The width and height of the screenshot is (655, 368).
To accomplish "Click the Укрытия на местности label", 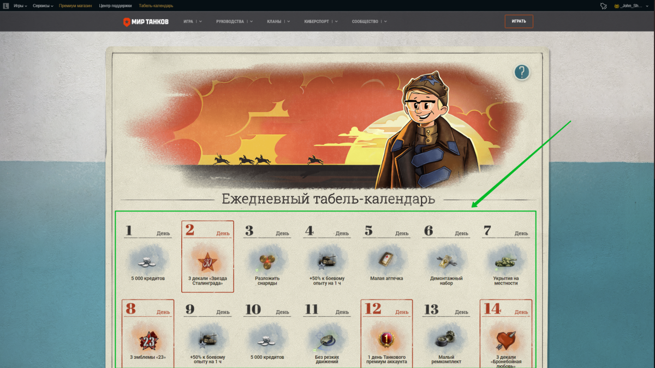I will pyautogui.click(x=505, y=281).
